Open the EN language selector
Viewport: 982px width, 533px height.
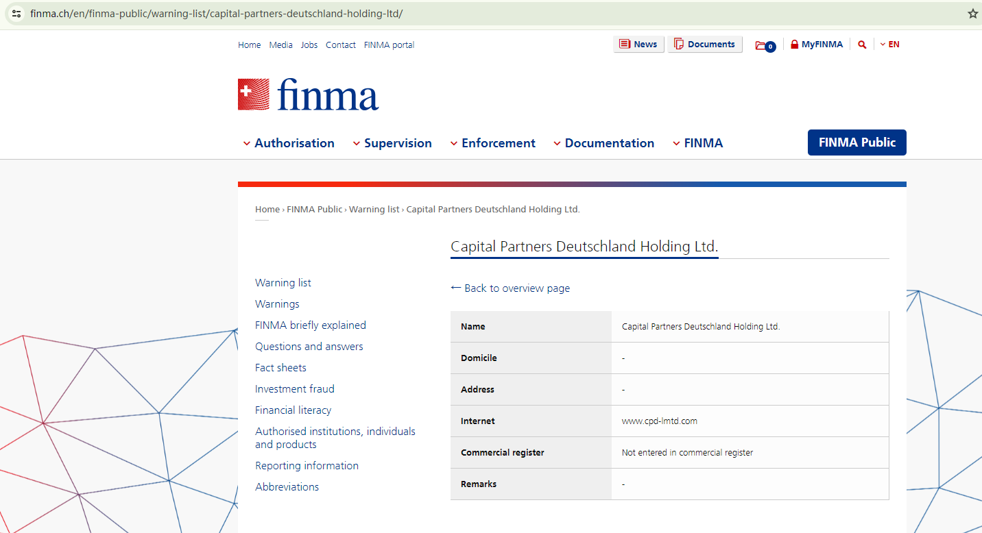[889, 45]
